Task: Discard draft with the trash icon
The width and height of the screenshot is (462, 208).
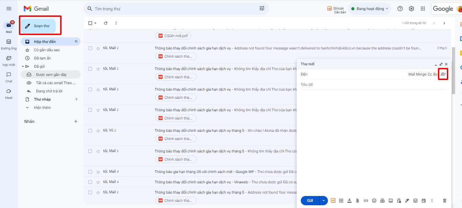Action: 444,200
